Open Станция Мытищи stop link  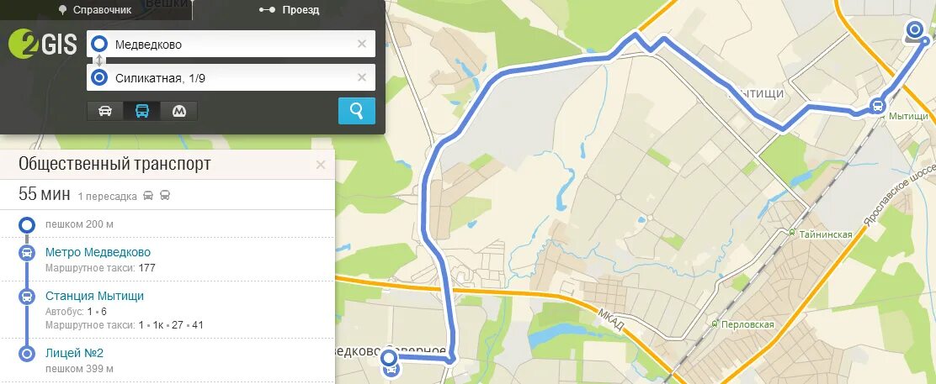pyautogui.click(x=94, y=297)
